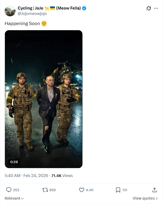The image size is (164, 204).
Task: Open the View quotes link
Action: (x=145, y=198)
